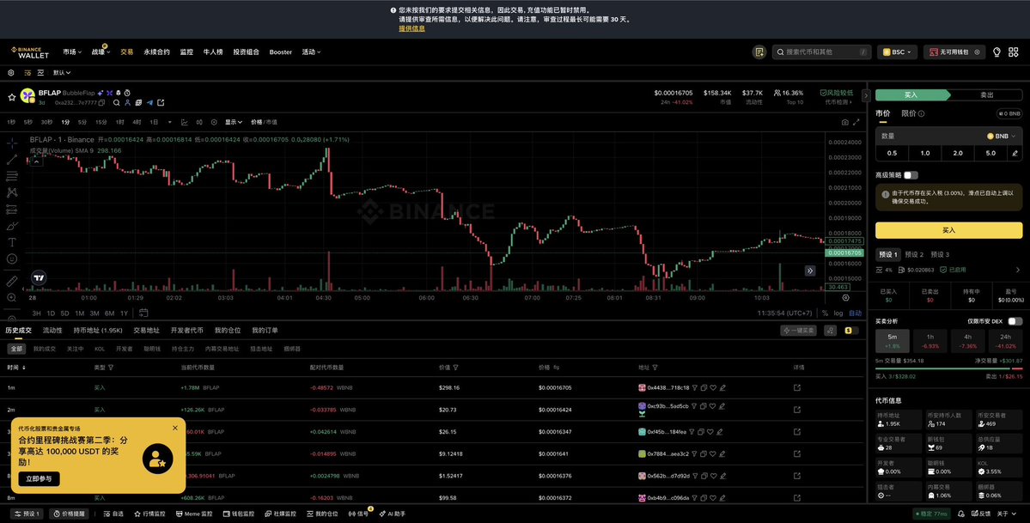Close the yellow promo banner
This screenshot has width=1030, height=523.
pos(174,428)
